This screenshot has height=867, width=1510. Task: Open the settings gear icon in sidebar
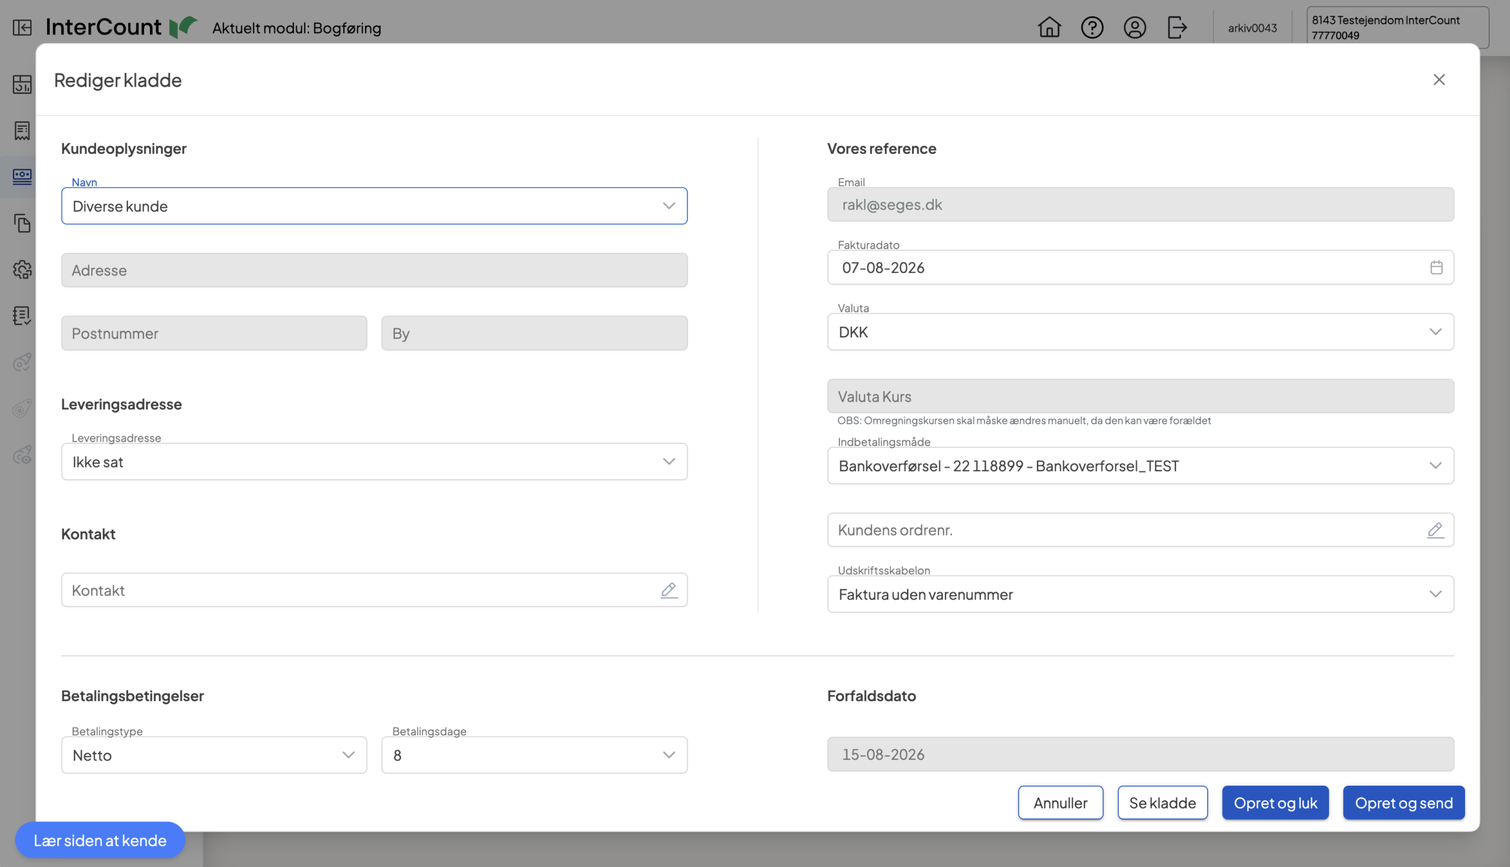click(x=22, y=269)
